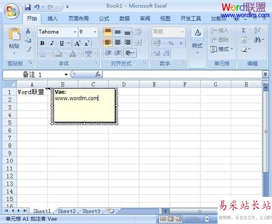Open Customize Quick Access Toolbar dropdown
Image resolution: width=272 pixels, height=224 pixels.
pyautogui.click(x=67, y=7)
